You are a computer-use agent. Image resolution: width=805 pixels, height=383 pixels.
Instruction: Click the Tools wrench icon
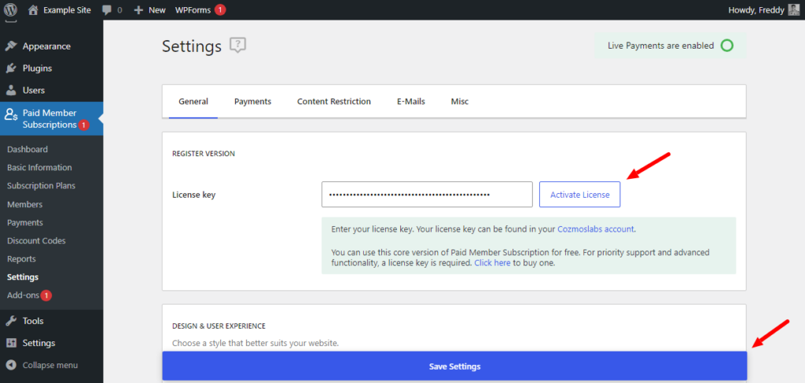[11, 321]
